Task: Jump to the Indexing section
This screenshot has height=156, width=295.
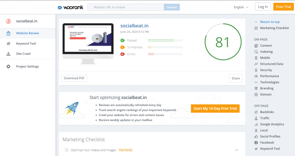Action: pyautogui.click(x=266, y=52)
